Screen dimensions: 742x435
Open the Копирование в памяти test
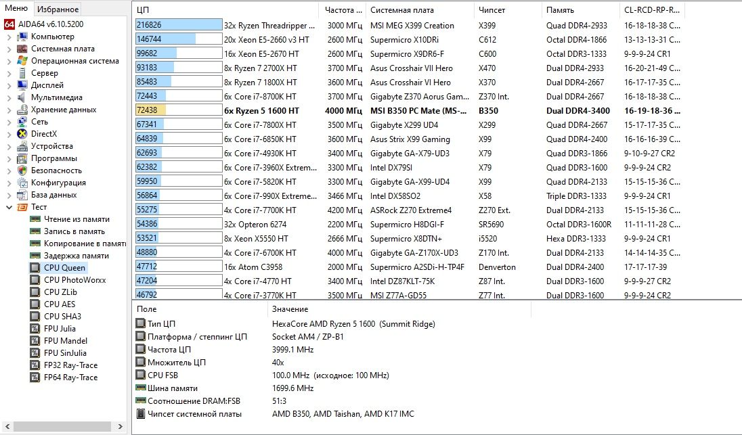[85, 244]
